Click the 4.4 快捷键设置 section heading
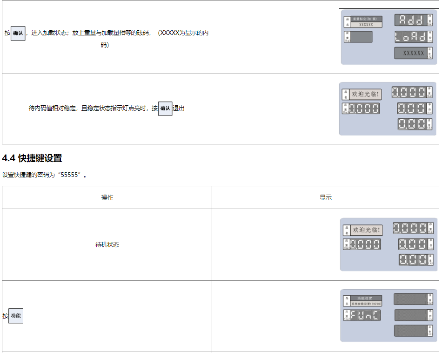 pyautogui.click(x=32, y=158)
